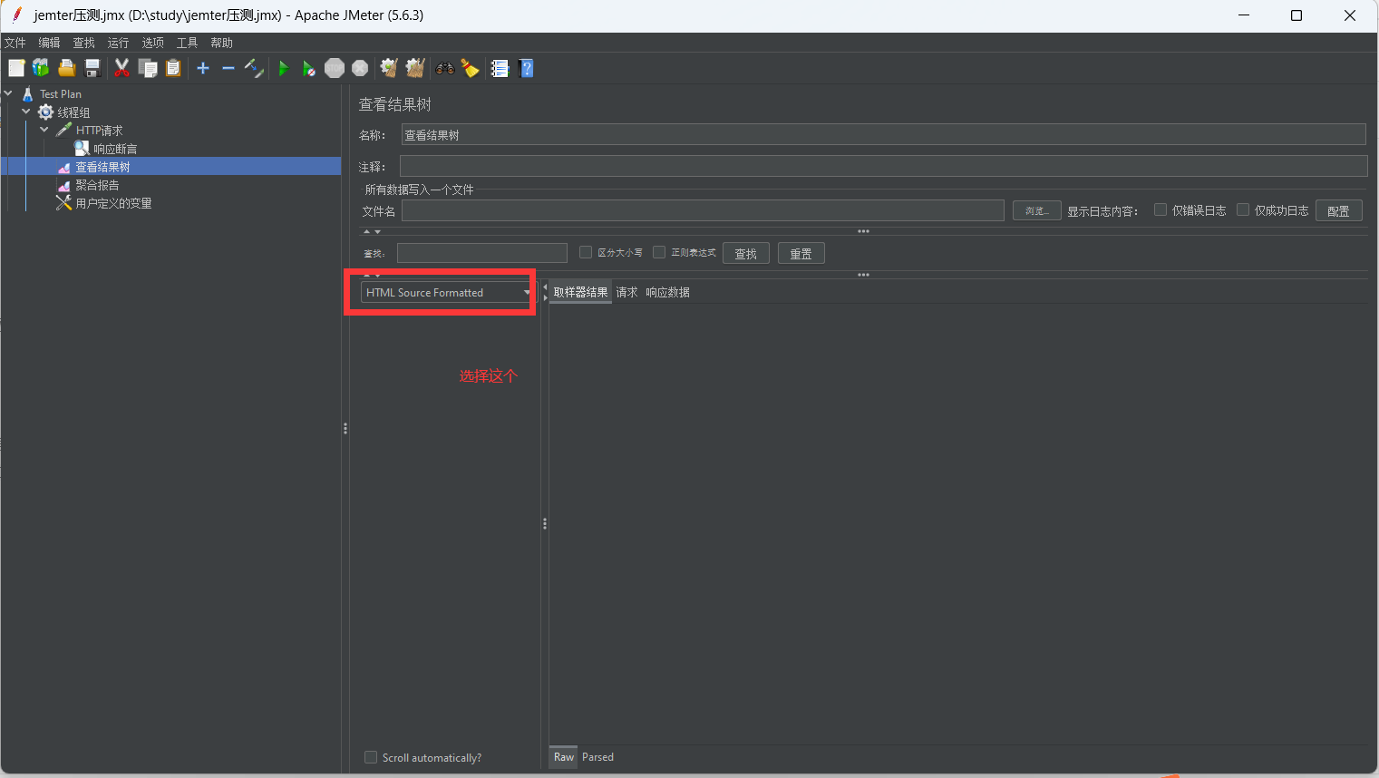Reset search with the yellow broom icon

470,68
